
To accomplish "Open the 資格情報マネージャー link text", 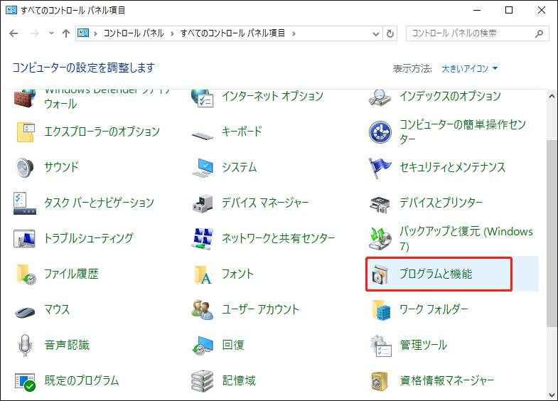I will click(446, 380).
